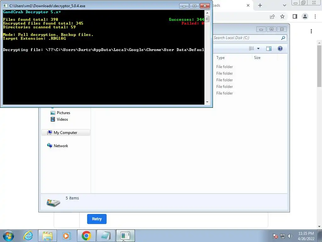Select My Computer in the navigation pane
Viewport: 322px width, 242px height.
pyautogui.click(x=66, y=133)
